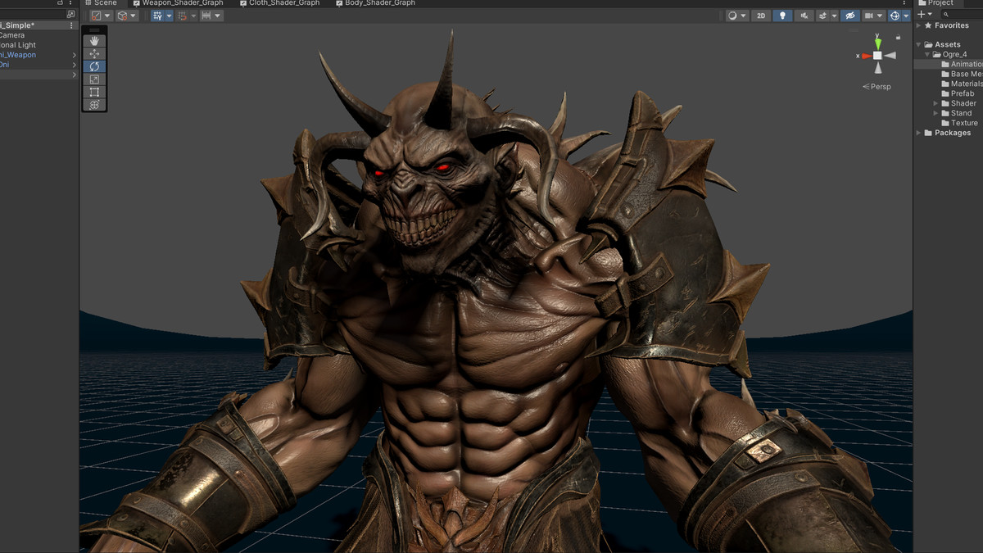Activate the Scale tool

click(x=93, y=79)
